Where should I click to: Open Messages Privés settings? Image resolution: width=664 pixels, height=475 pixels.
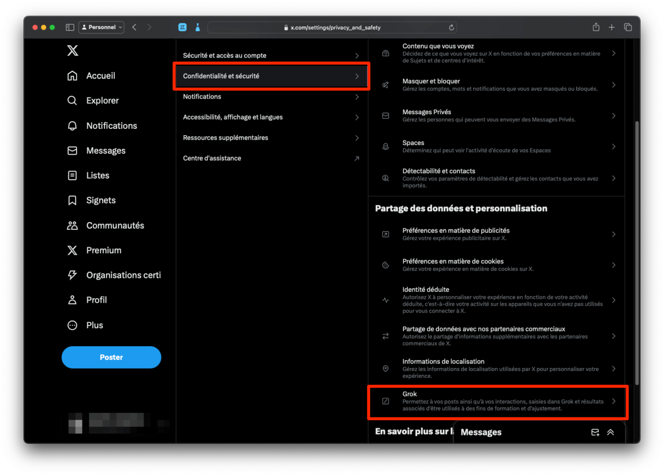pyautogui.click(x=497, y=116)
